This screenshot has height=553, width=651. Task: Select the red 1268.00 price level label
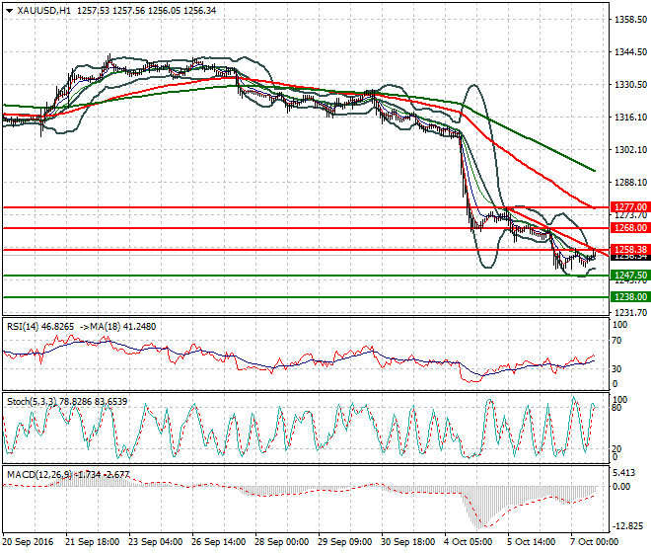coord(630,228)
